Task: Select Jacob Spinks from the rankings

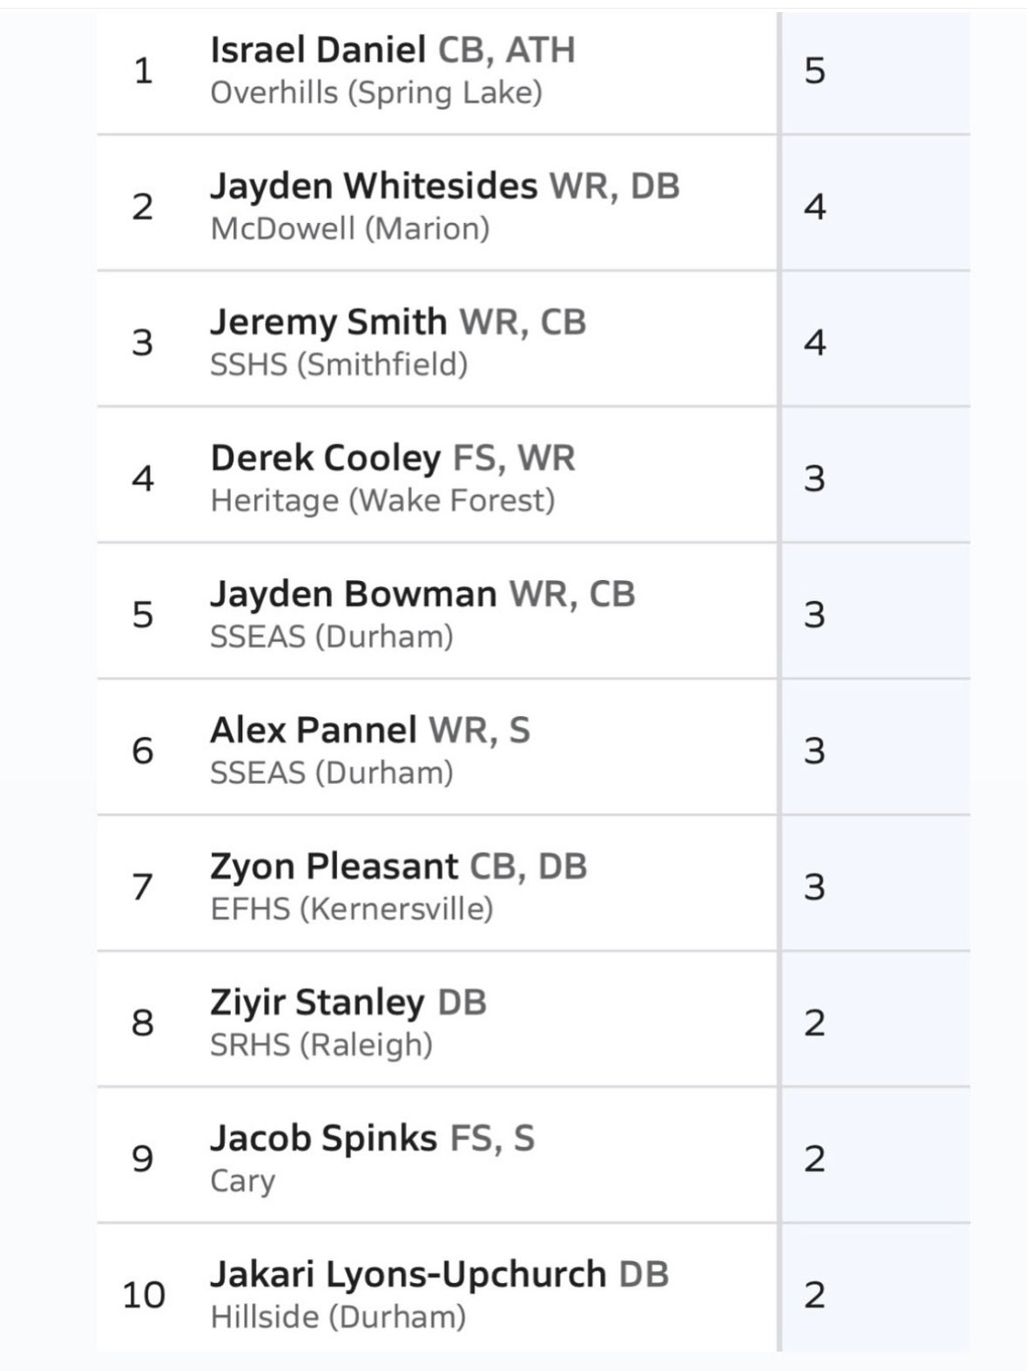Action: (x=323, y=1138)
